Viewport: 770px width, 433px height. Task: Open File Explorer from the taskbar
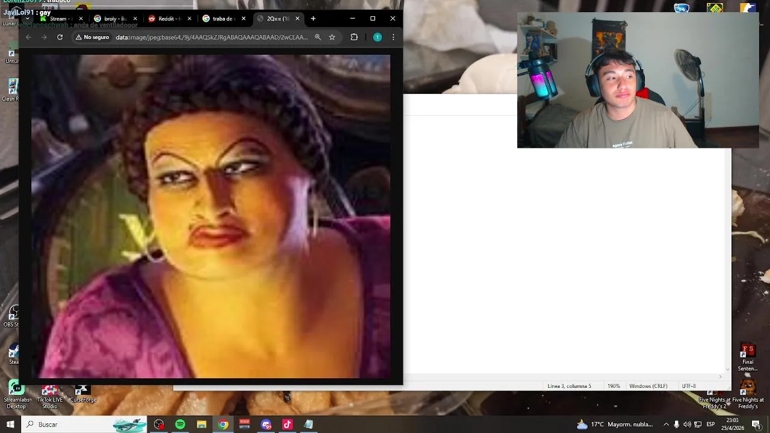[x=202, y=425]
